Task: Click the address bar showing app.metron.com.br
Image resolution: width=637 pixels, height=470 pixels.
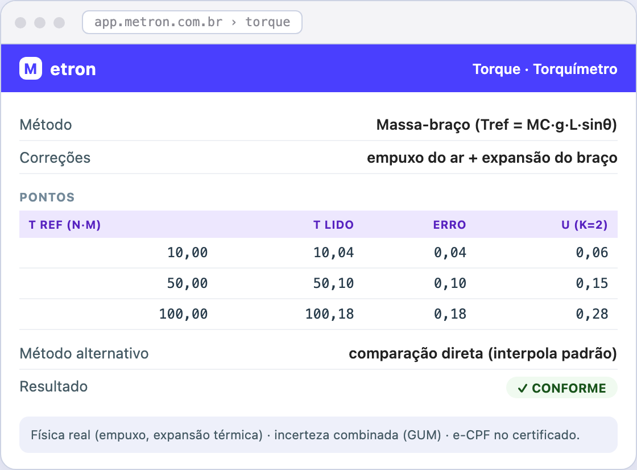Action: (x=192, y=22)
